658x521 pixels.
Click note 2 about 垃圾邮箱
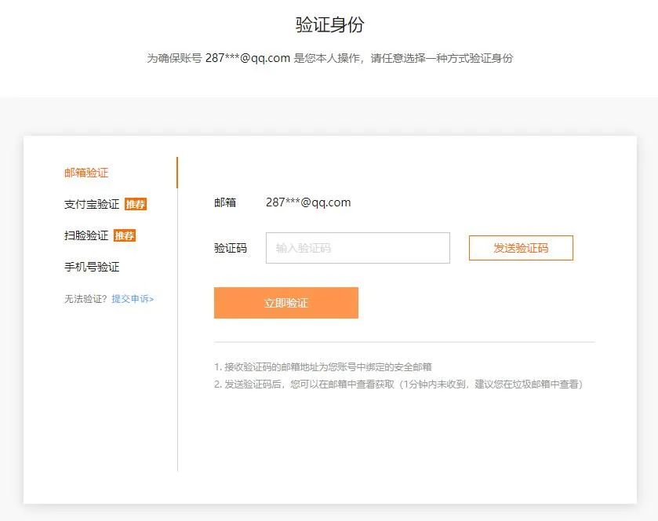[398, 384]
